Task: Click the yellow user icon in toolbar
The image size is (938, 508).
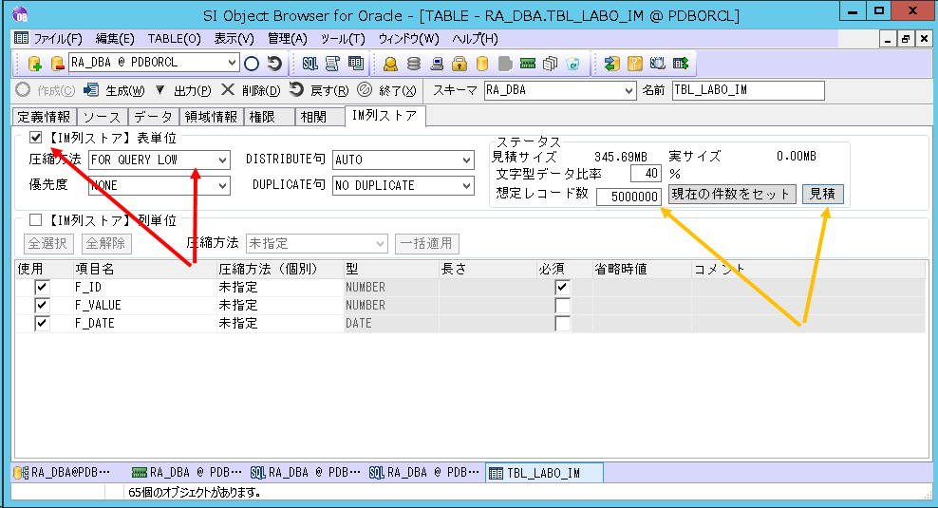Action: (x=390, y=64)
